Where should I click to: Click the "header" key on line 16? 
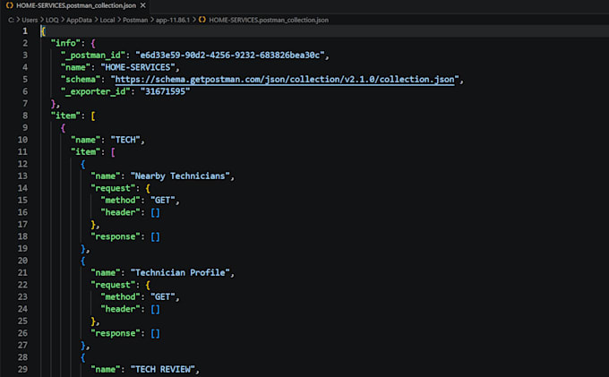click(x=120, y=212)
